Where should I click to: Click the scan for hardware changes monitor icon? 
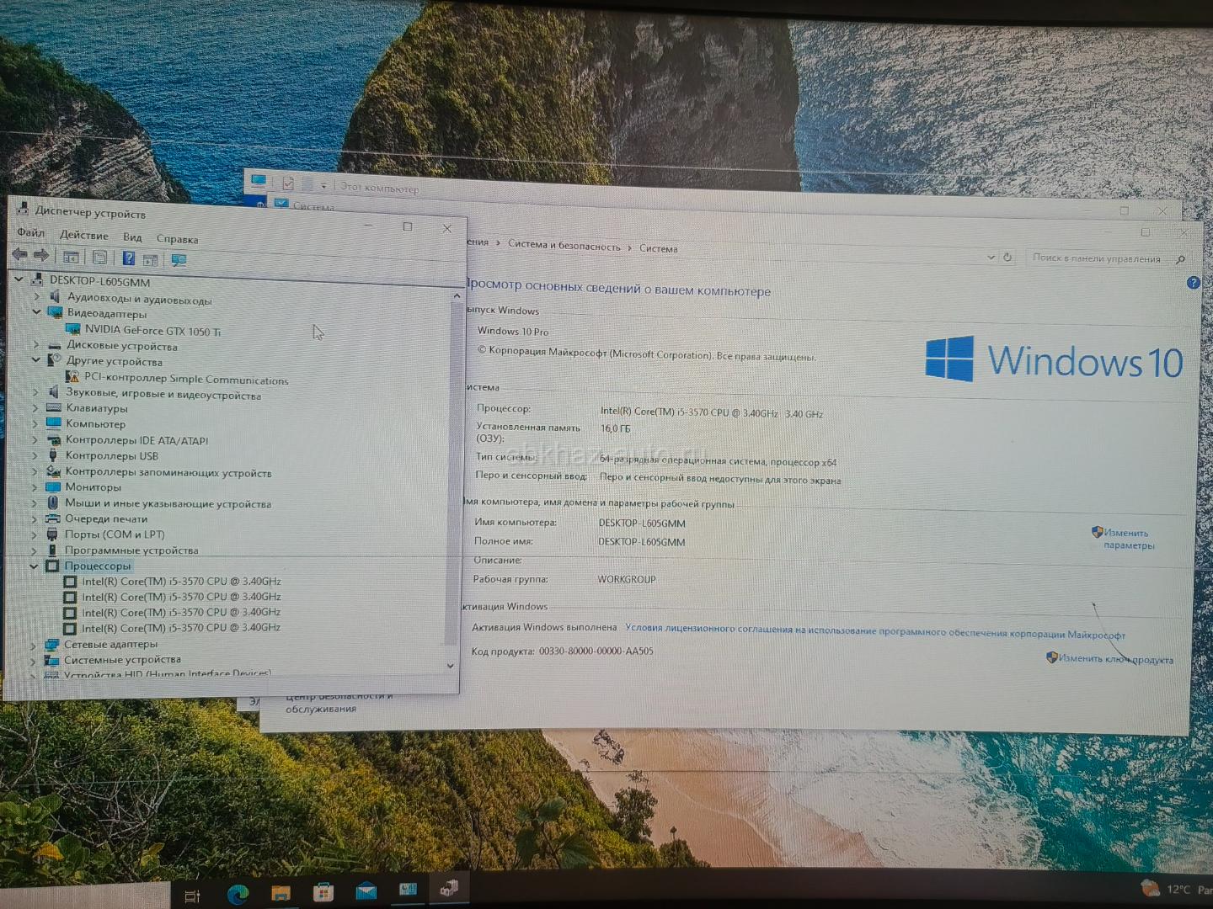[x=179, y=260]
